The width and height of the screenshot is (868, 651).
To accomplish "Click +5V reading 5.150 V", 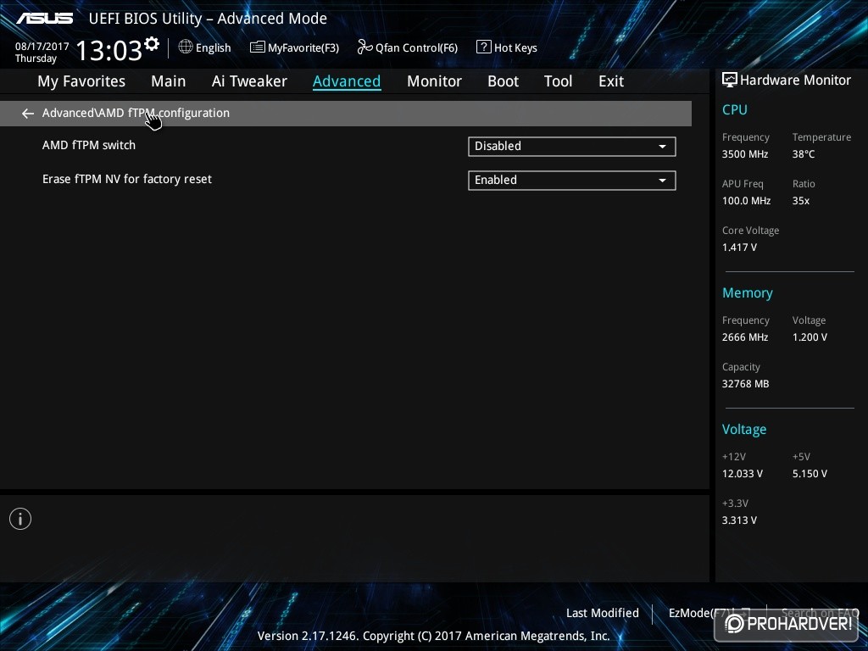I will [810, 473].
